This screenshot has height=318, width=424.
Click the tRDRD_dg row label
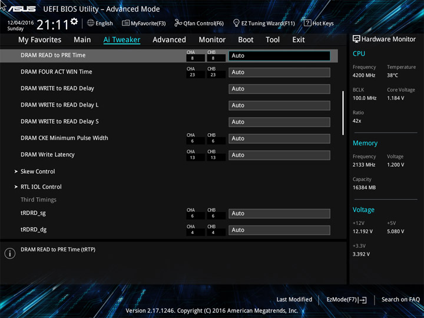point(34,230)
